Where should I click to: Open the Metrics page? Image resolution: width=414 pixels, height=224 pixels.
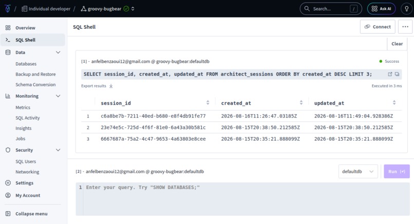click(23, 107)
